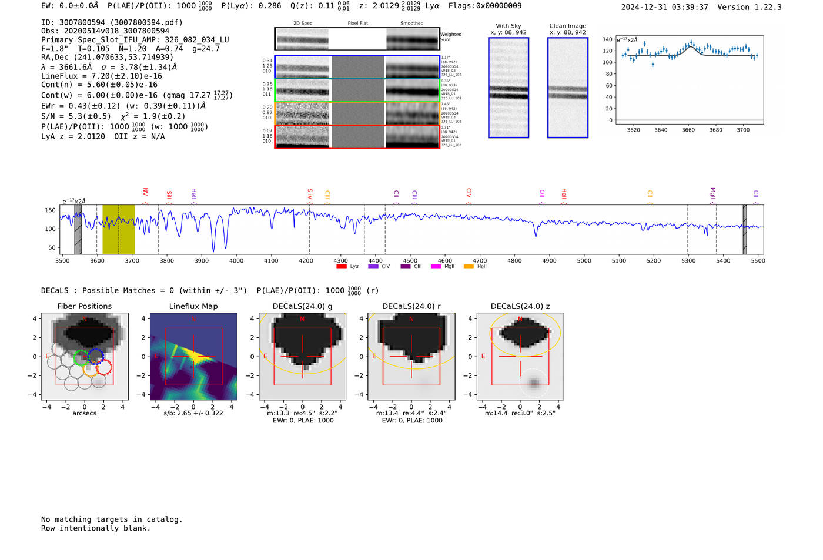Click the emission line fit plot
823x560 pixels.
[689, 80]
